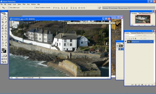Swap foreground and background colors

click(6, 49)
